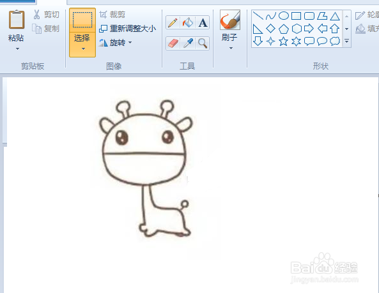Select the Magnifier tool
The image size is (379, 293).
(203, 43)
